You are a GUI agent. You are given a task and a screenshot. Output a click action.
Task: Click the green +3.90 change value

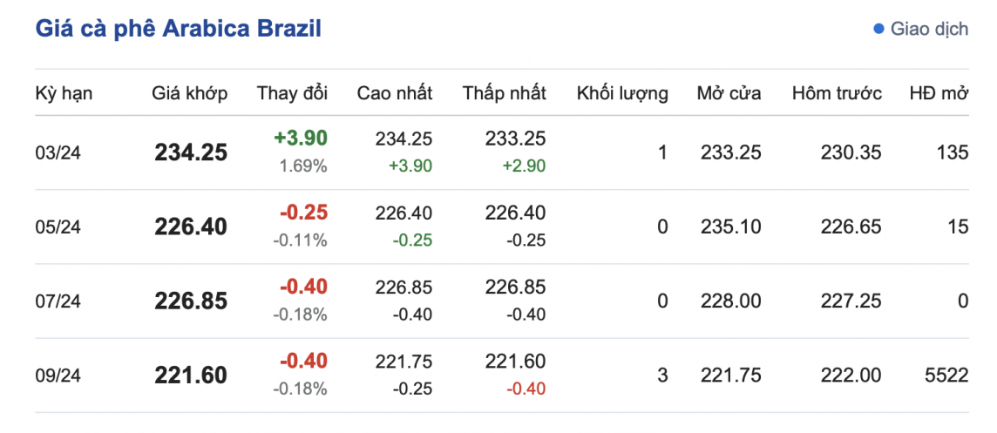[x=301, y=138]
